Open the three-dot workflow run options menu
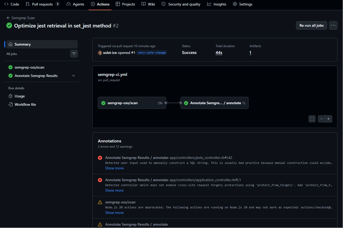The height and width of the screenshot is (228, 343). pyautogui.click(x=333, y=25)
